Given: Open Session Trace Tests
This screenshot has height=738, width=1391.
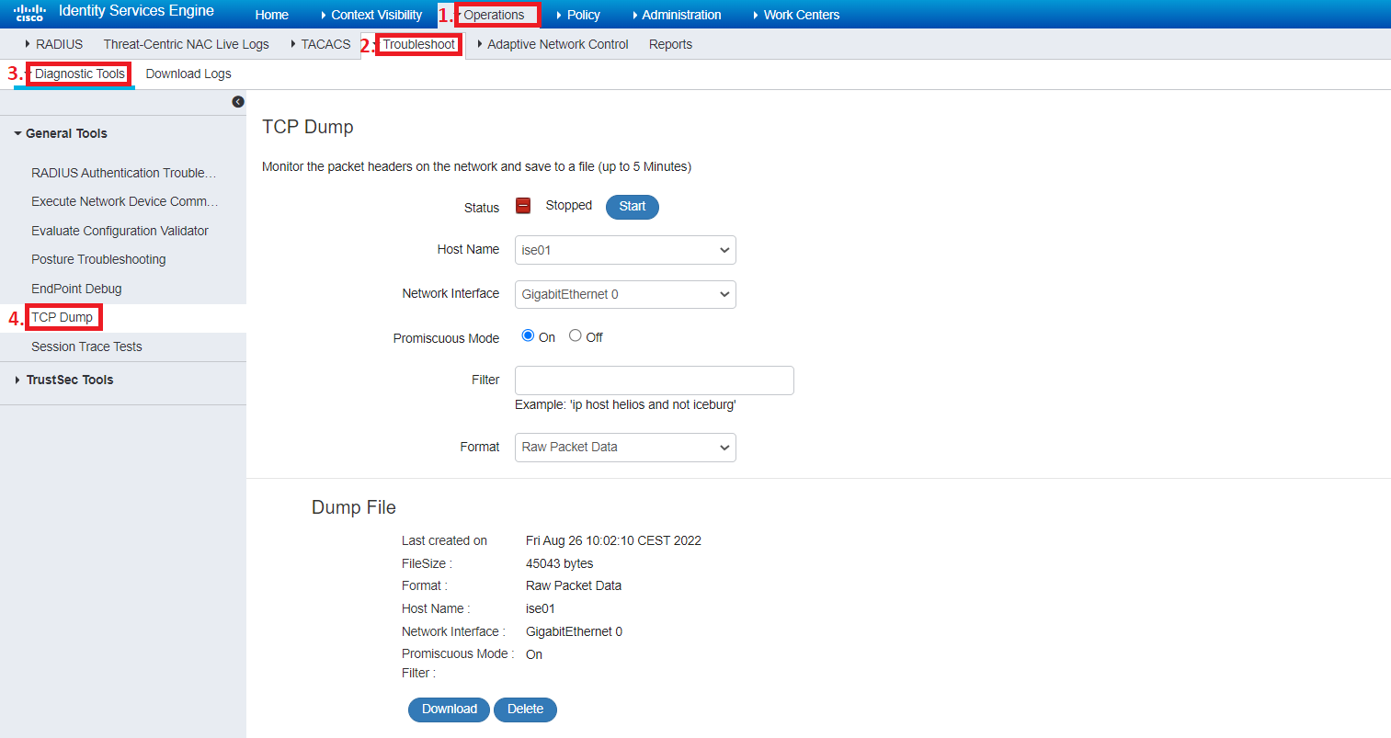Looking at the screenshot, I should pyautogui.click(x=86, y=346).
